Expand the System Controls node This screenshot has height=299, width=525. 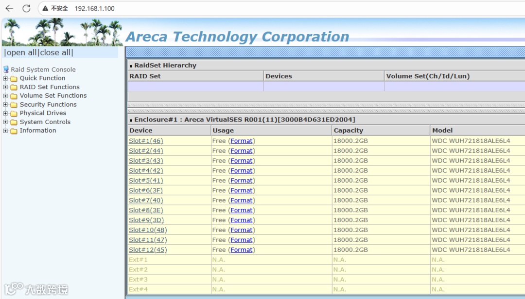5,122
